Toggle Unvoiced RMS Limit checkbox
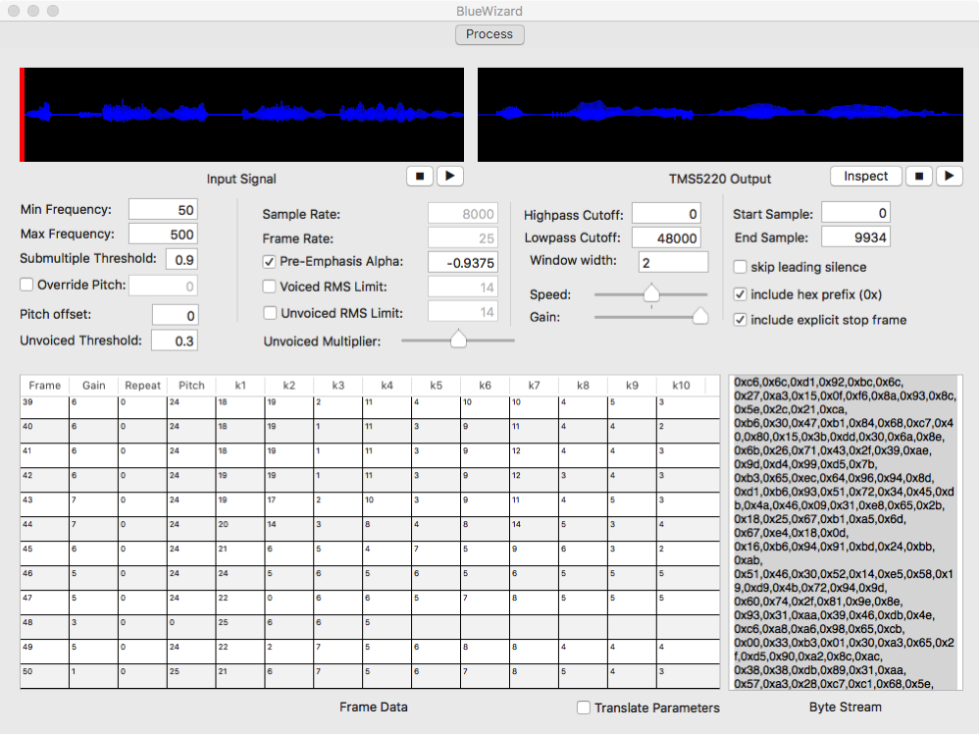The image size is (979, 734). (x=270, y=312)
